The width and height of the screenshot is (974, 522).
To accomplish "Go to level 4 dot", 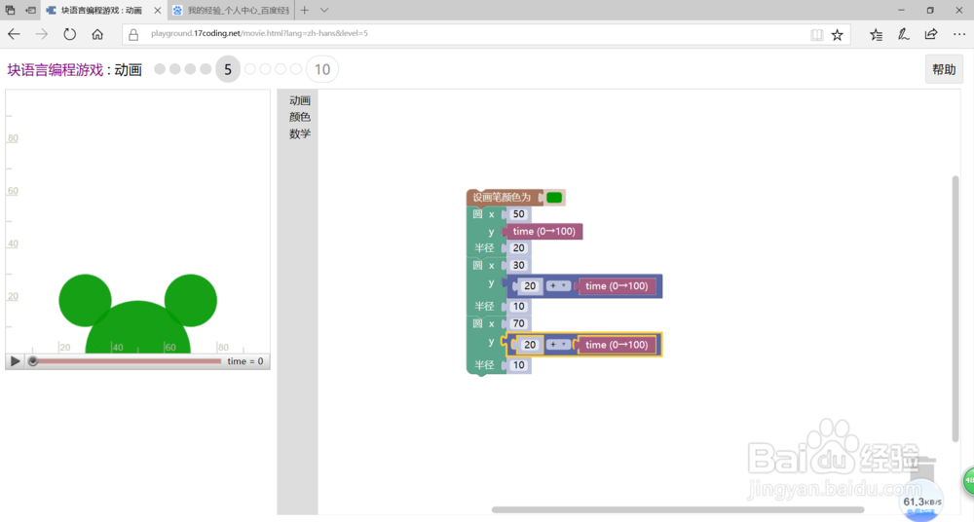I will (x=206, y=69).
